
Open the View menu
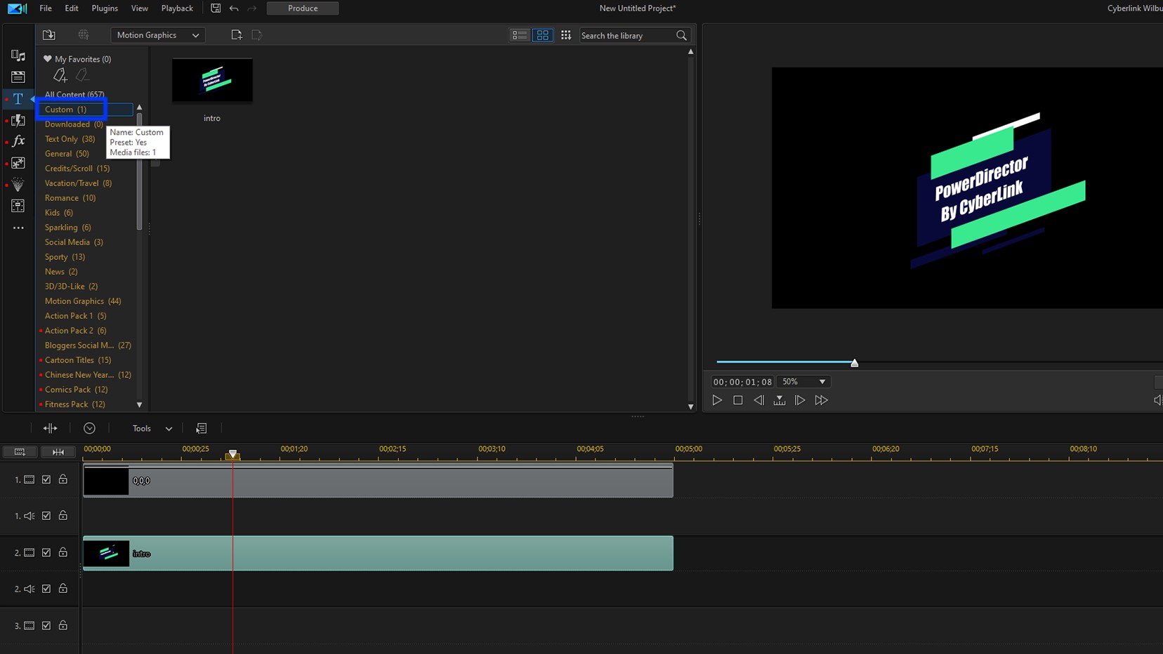[x=140, y=8]
